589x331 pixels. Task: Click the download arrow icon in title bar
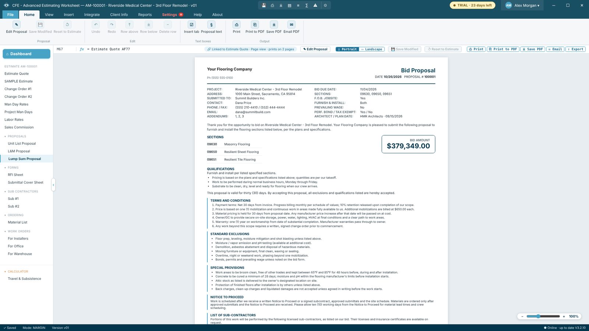pyautogui.click(x=281, y=6)
